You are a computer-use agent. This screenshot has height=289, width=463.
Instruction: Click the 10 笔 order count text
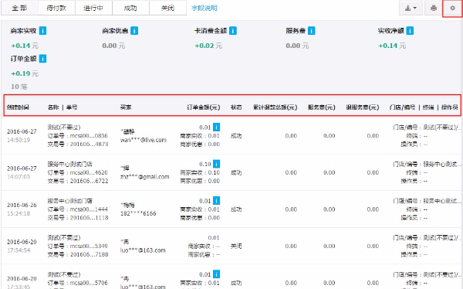click(19, 87)
